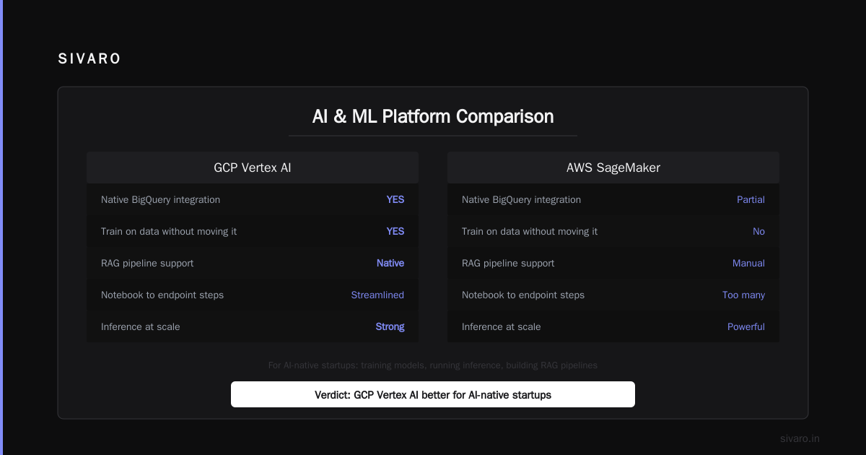Click YES for Train on data without moving
This screenshot has width=866, height=455.
pos(395,231)
